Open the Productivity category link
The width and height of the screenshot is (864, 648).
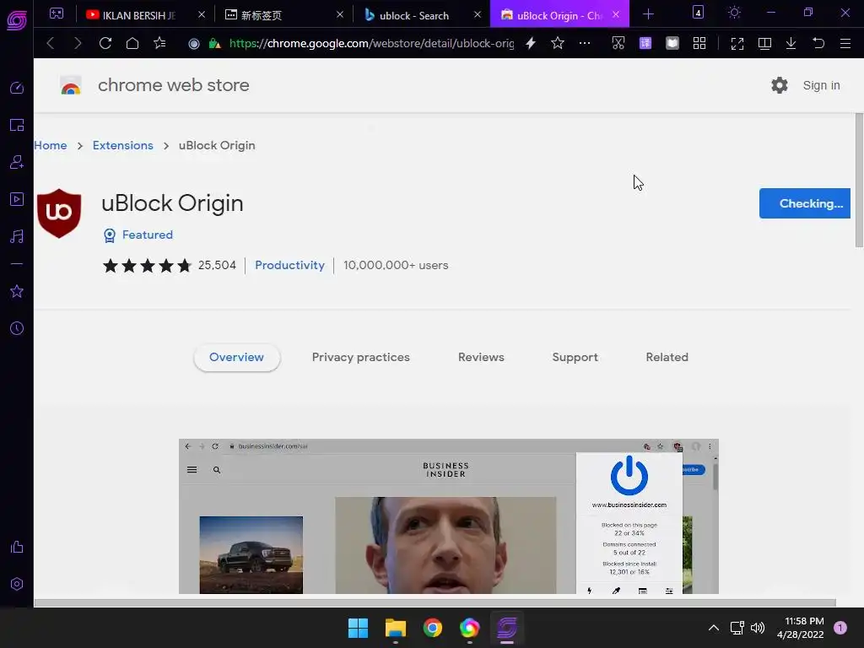[290, 265]
